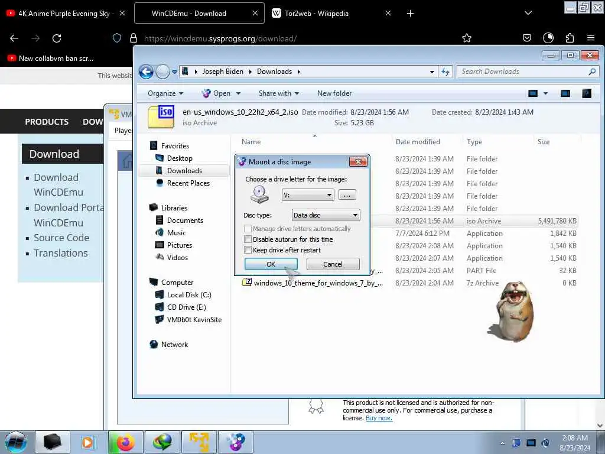Refresh the Downloads folder view

445,72
